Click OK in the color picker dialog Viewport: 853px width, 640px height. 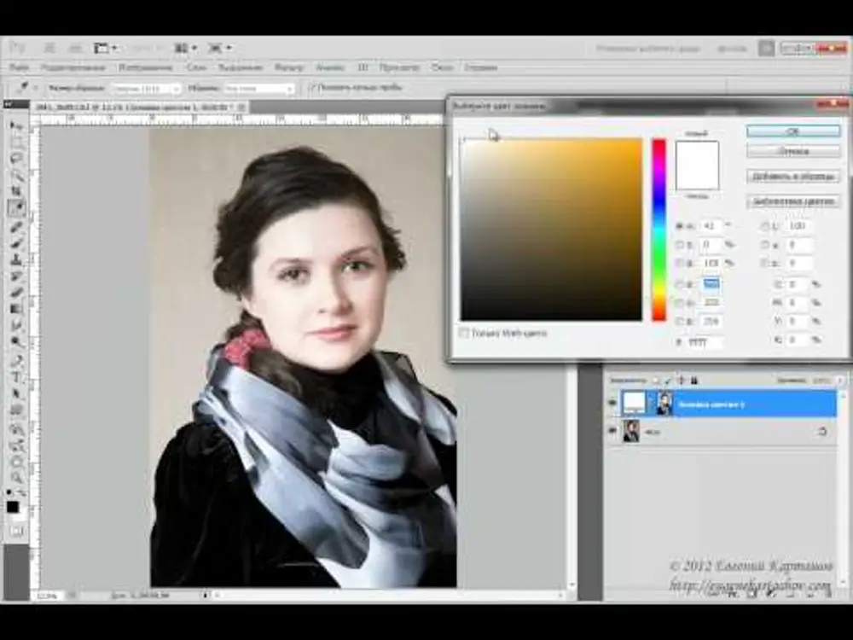[792, 131]
